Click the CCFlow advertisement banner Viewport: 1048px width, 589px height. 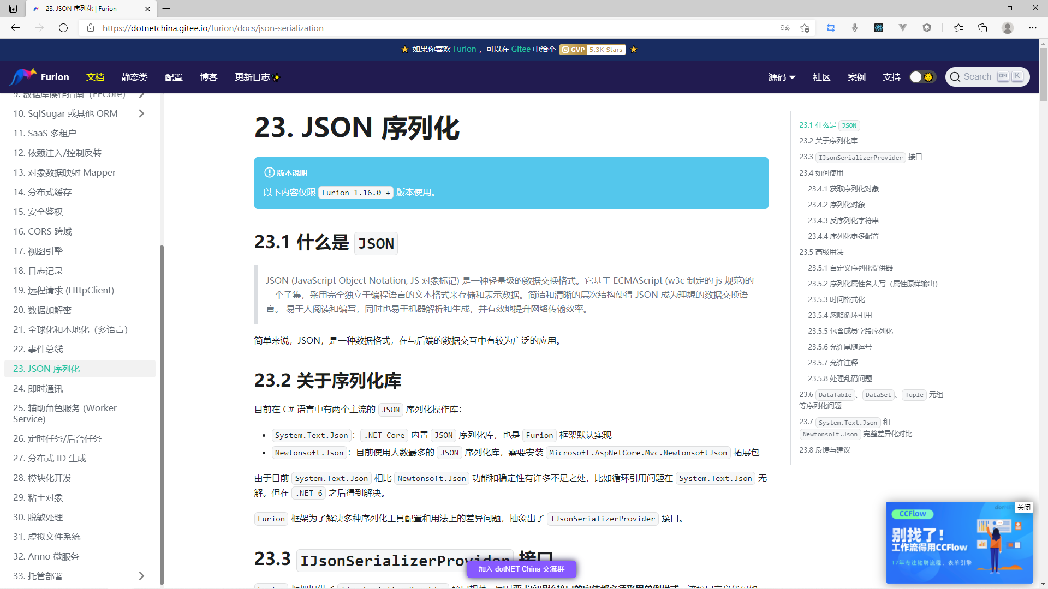click(959, 543)
